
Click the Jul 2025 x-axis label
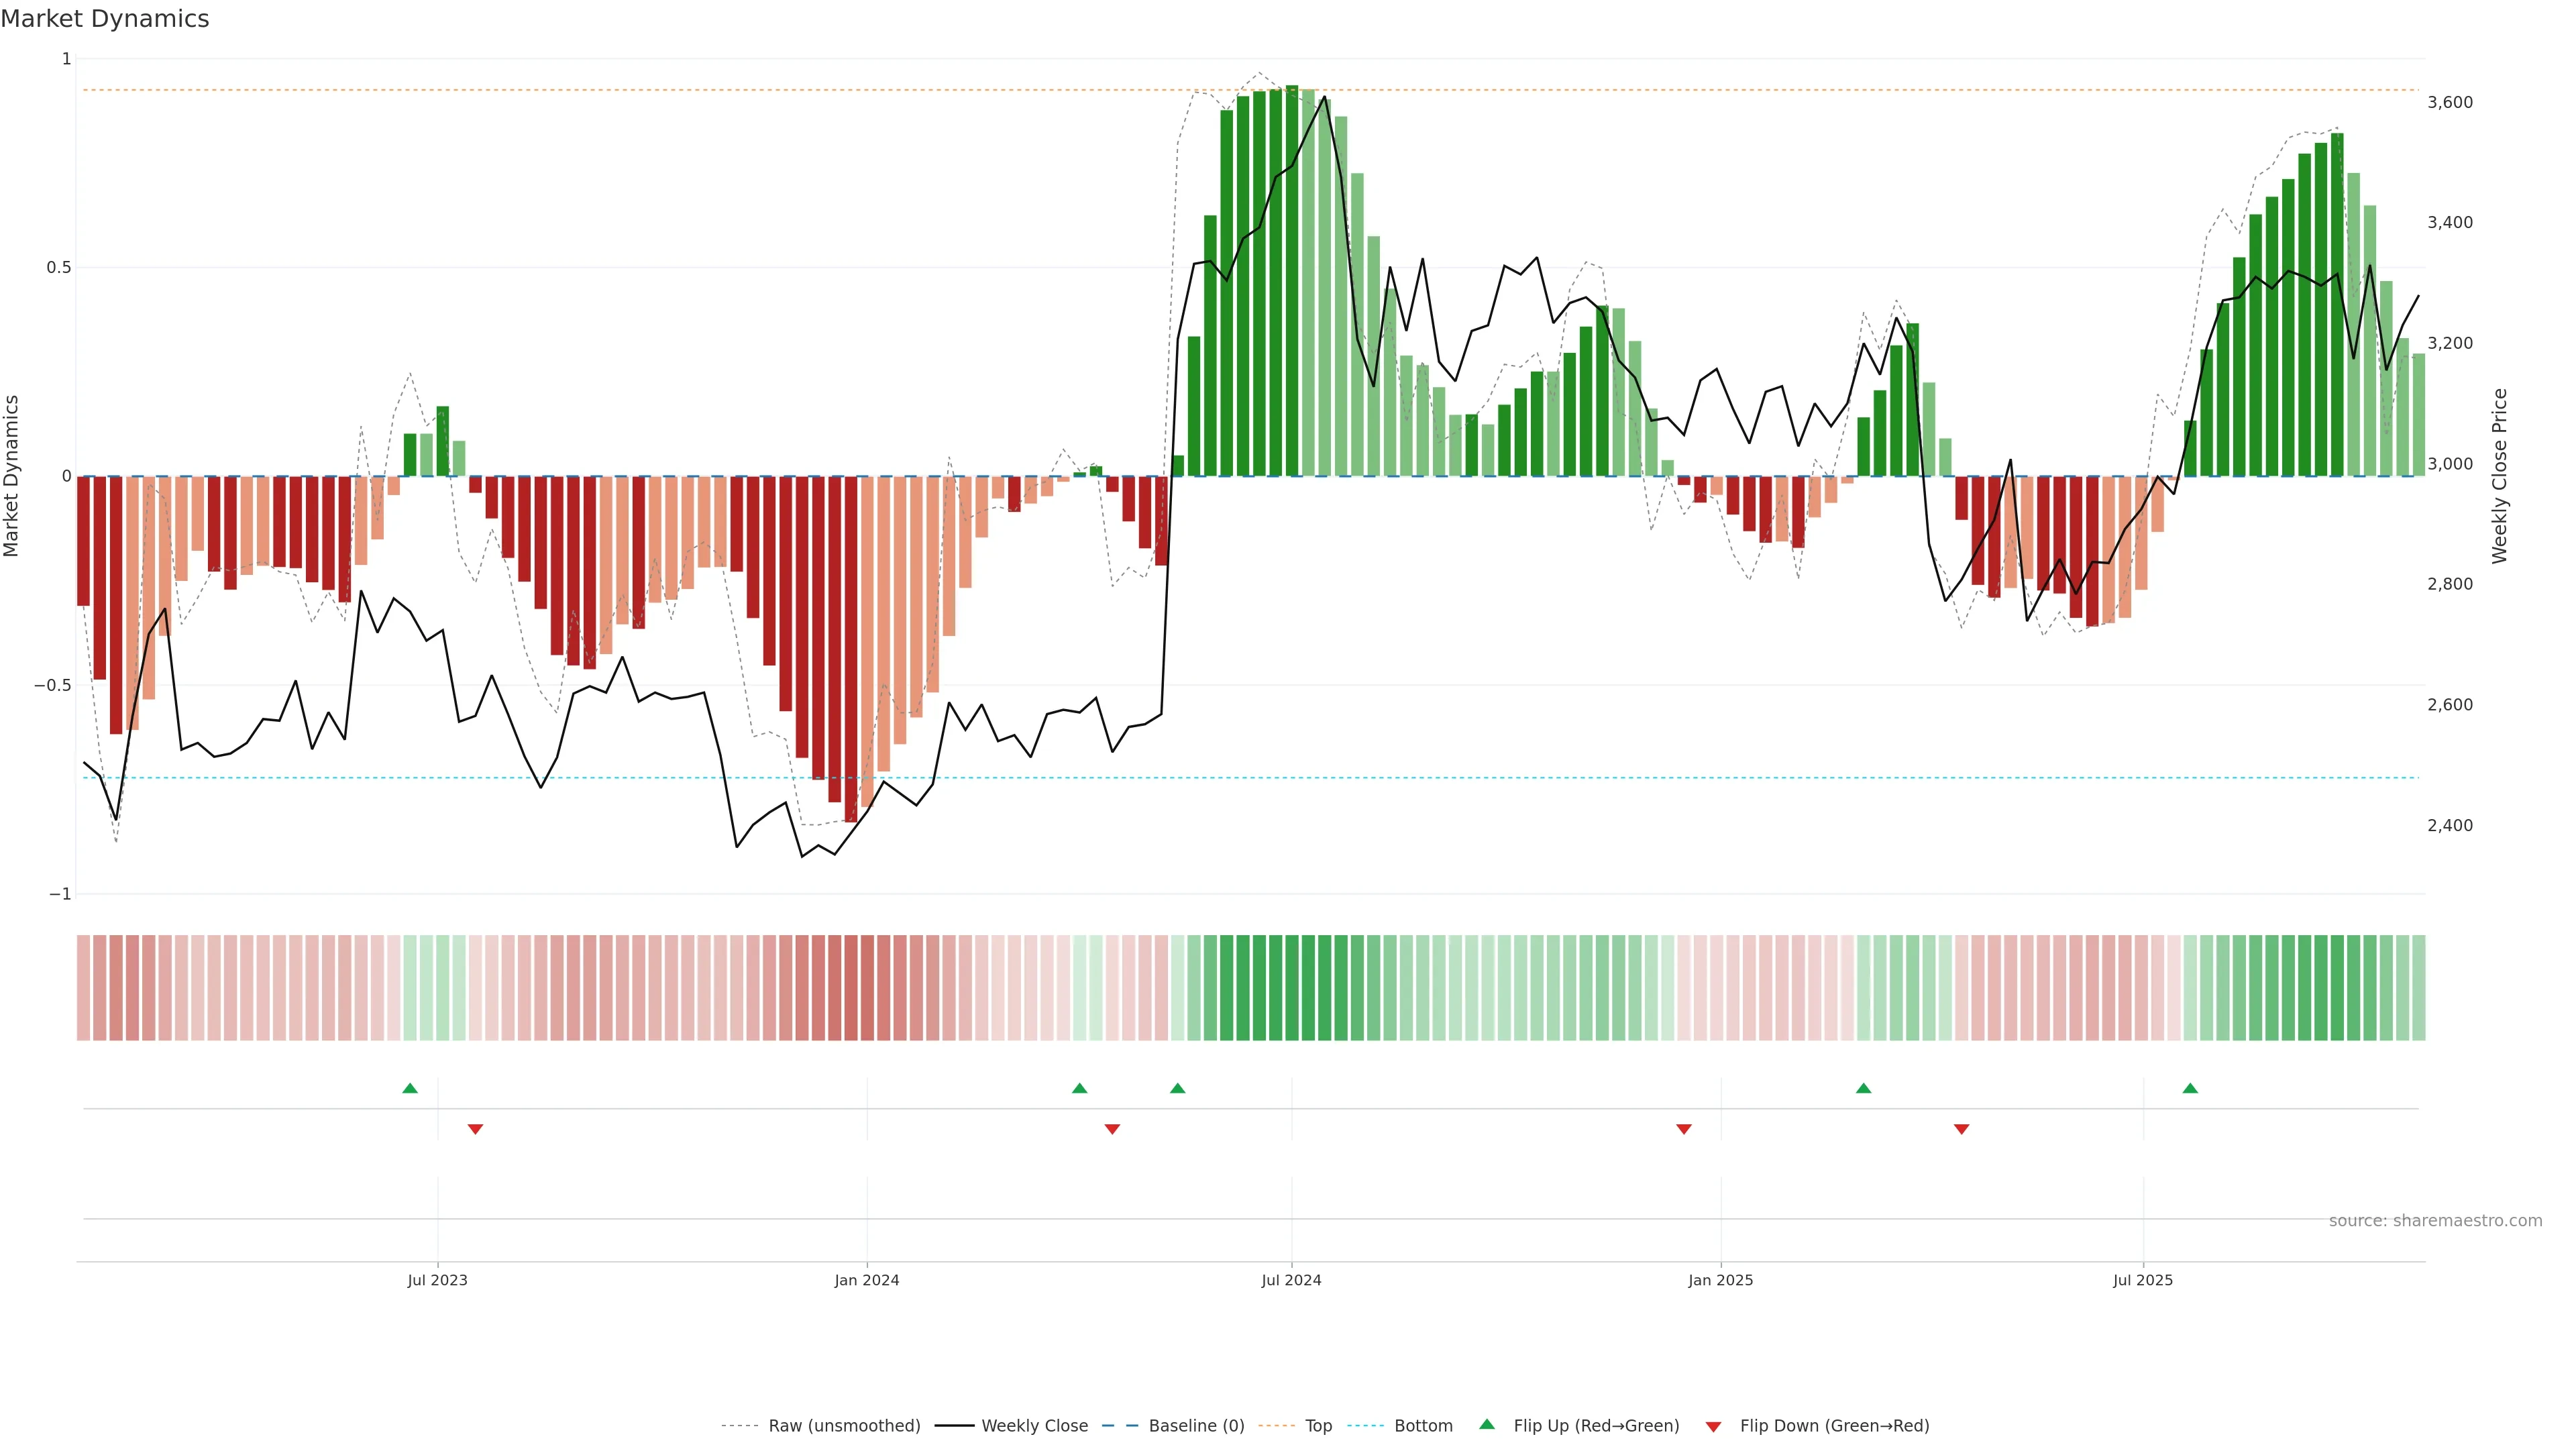[x=2143, y=1280]
